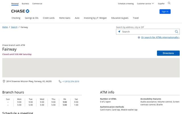Go to Search breadcrumb
The image size is (182, 114).
point(14,27)
